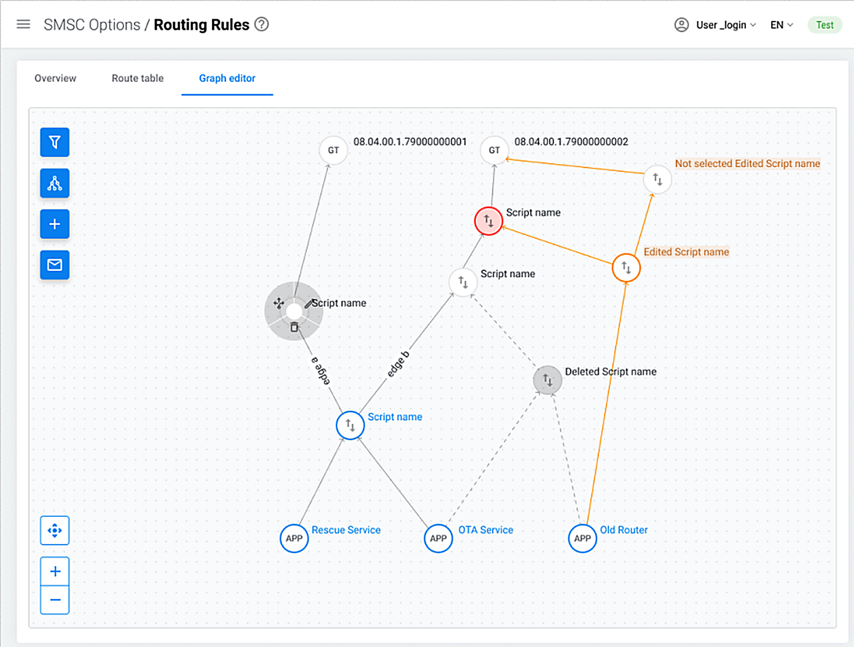This screenshot has height=647, width=854.
Task: Select the Rescue Service APP node
Action: 294,538
